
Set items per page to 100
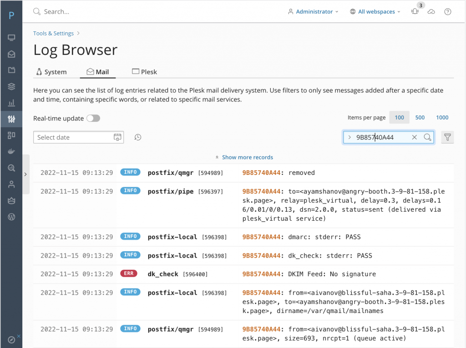(x=399, y=118)
